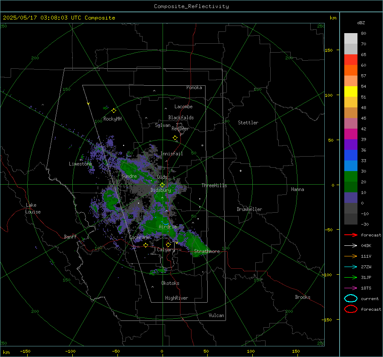Select the cyan 27ZW arrow icon

pos(351,267)
